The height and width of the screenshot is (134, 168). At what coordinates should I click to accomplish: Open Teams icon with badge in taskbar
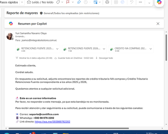tap(32, 133)
